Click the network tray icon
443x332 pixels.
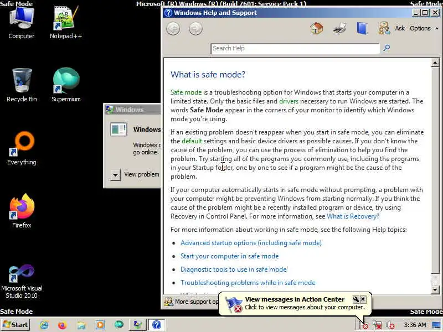(x=377, y=325)
